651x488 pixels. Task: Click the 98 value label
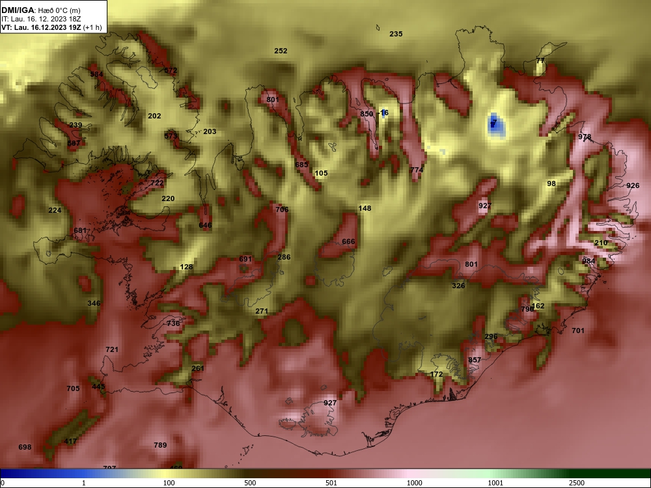(551, 184)
